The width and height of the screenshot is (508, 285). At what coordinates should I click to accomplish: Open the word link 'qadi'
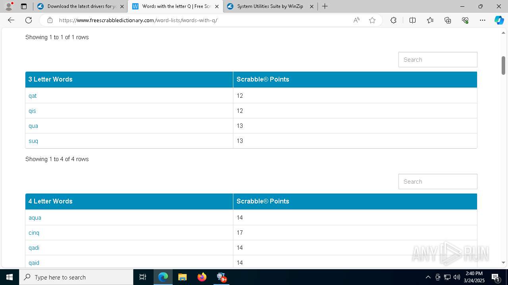(x=34, y=248)
